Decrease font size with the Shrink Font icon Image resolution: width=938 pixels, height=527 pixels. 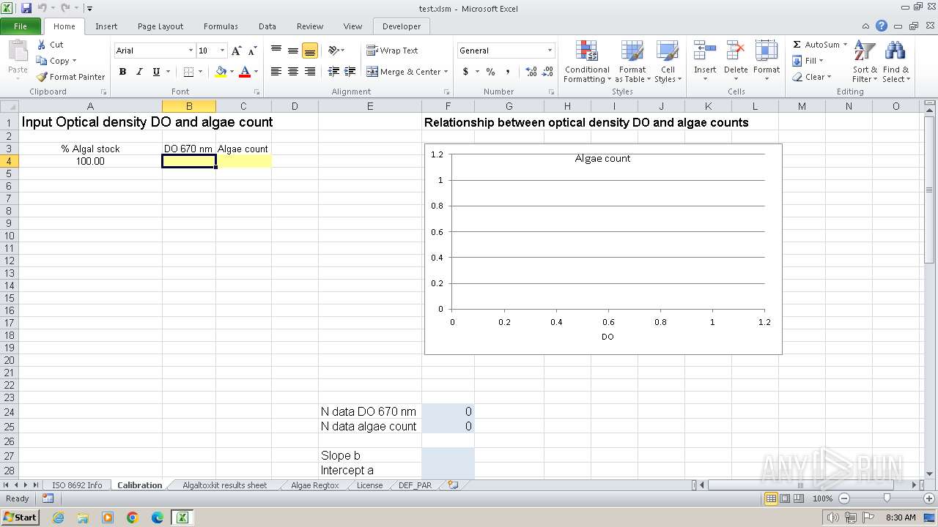252,51
